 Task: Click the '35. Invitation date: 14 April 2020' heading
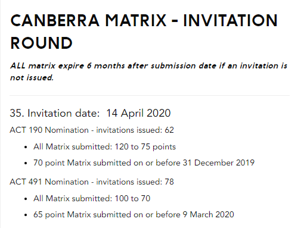tap(90, 113)
